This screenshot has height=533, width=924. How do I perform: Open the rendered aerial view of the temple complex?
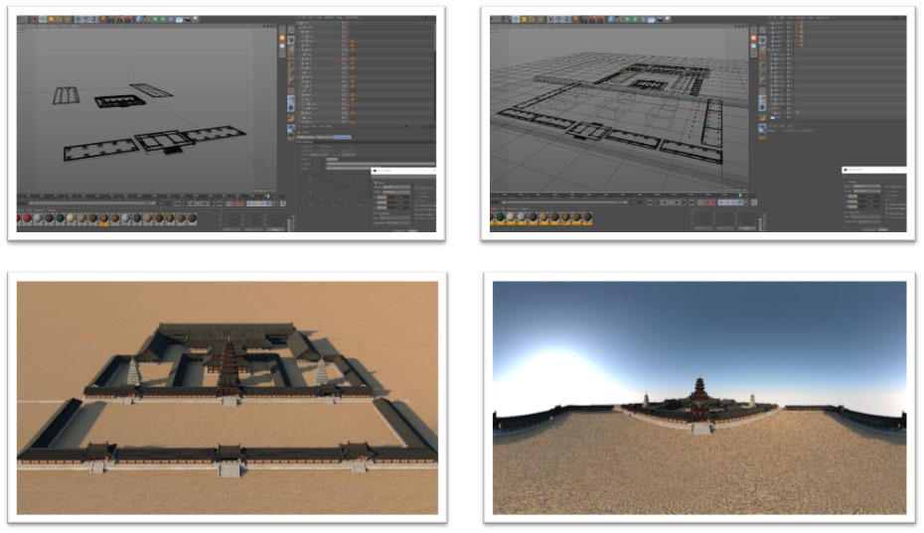click(228, 397)
